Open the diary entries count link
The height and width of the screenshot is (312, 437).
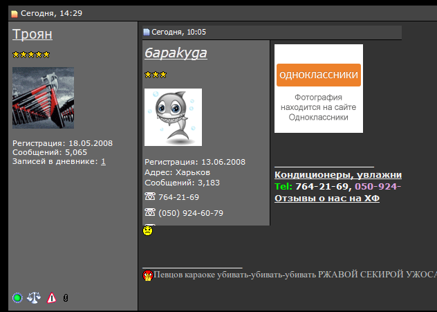pyautogui.click(x=103, y=161)
